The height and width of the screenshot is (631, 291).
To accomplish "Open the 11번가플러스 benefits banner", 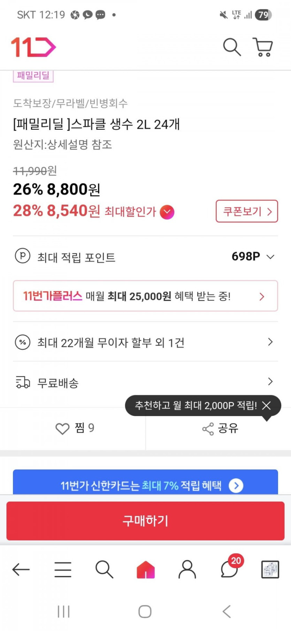I will tap(145, 296).
